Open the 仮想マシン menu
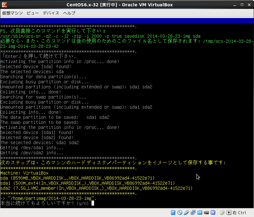The image size is (254, 217). [x=13, y=13]
